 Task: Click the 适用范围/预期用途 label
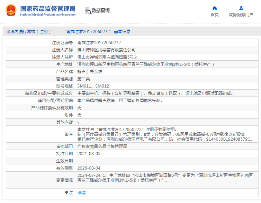pos(55,101)
